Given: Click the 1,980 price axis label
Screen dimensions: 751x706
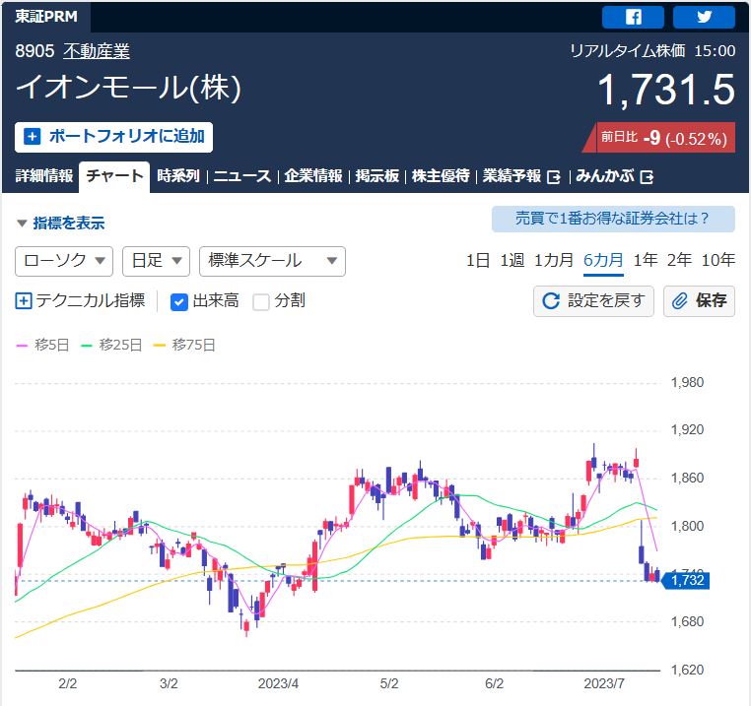Looking at the screenshot, I should (x=687, y=382).
